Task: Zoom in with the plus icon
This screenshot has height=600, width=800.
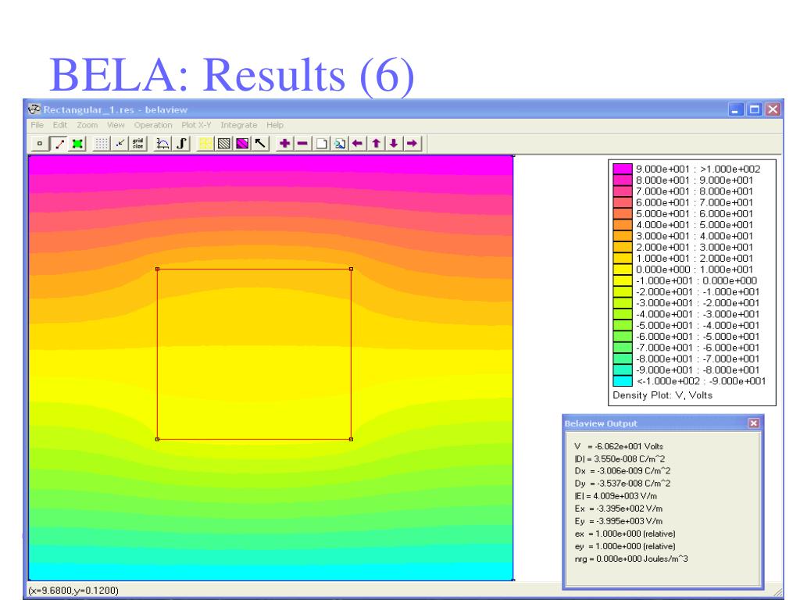Action: pyautogui.click(x=284, y=144)
